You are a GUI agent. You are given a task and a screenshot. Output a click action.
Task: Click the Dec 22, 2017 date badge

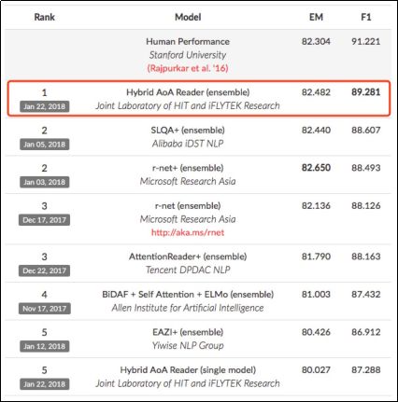click(45, 270)
